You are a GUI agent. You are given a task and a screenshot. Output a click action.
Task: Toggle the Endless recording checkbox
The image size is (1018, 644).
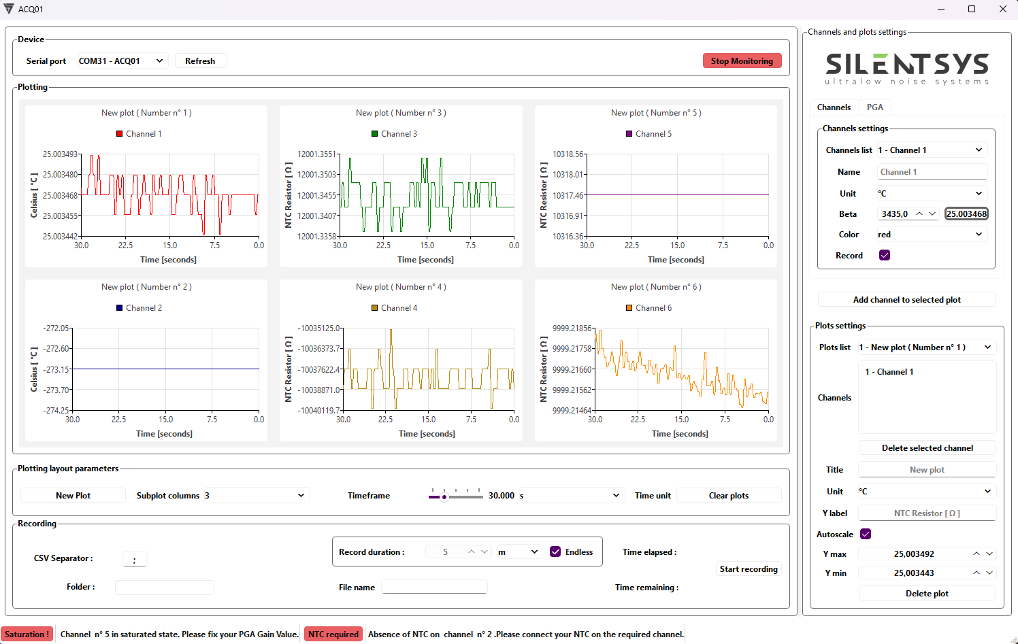click(x=555, y=552)
